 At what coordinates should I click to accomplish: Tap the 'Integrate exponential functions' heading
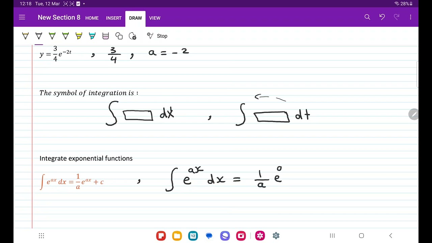86,158
